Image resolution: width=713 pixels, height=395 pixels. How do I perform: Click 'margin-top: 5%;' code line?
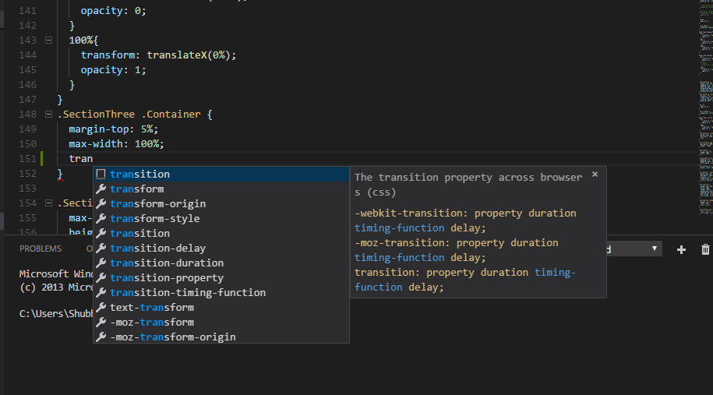113,129
